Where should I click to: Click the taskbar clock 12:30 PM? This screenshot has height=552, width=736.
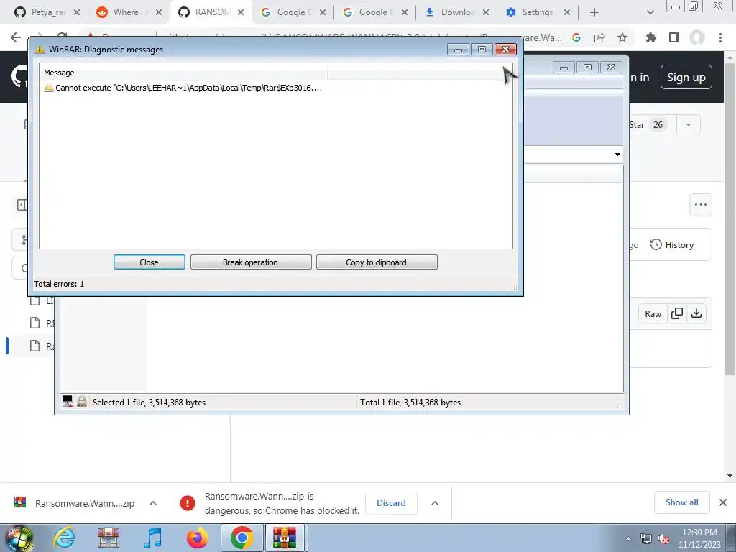tap(699, 533)
